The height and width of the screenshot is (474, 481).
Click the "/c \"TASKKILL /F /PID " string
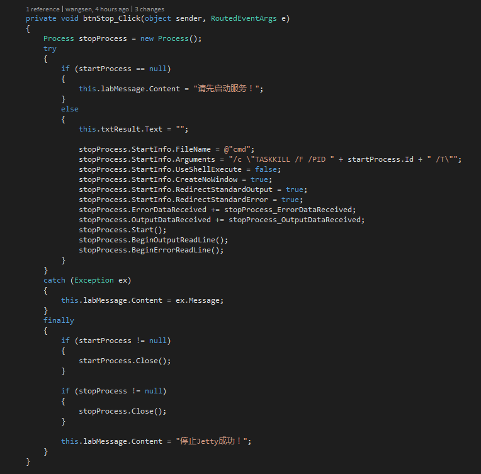[x=281, y=159]
